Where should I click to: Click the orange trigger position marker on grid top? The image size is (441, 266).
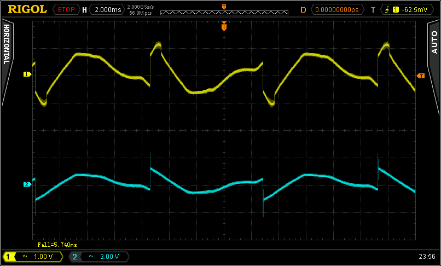click(224, 26)
